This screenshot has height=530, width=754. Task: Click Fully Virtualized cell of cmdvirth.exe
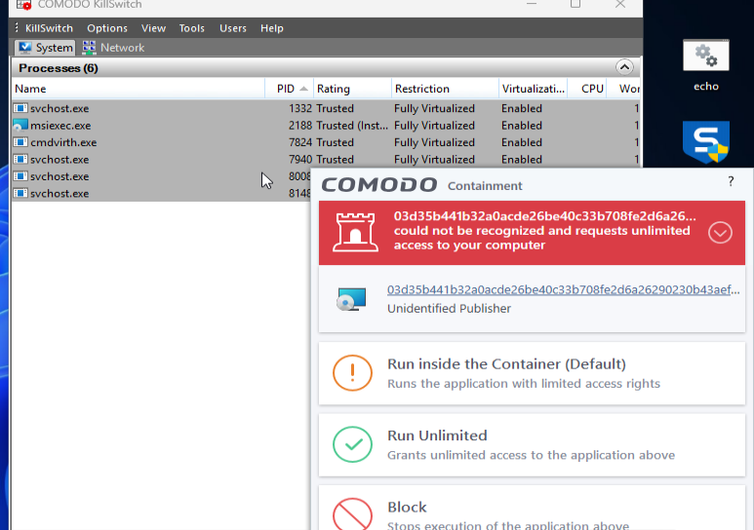[x=434, y=142]
